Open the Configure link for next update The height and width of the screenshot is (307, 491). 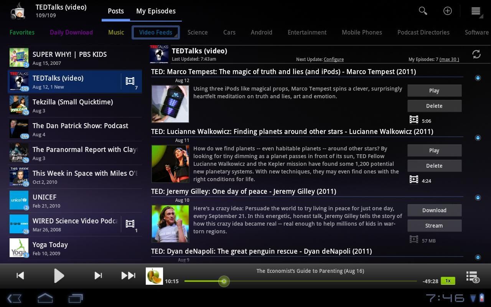click(333, 59)
